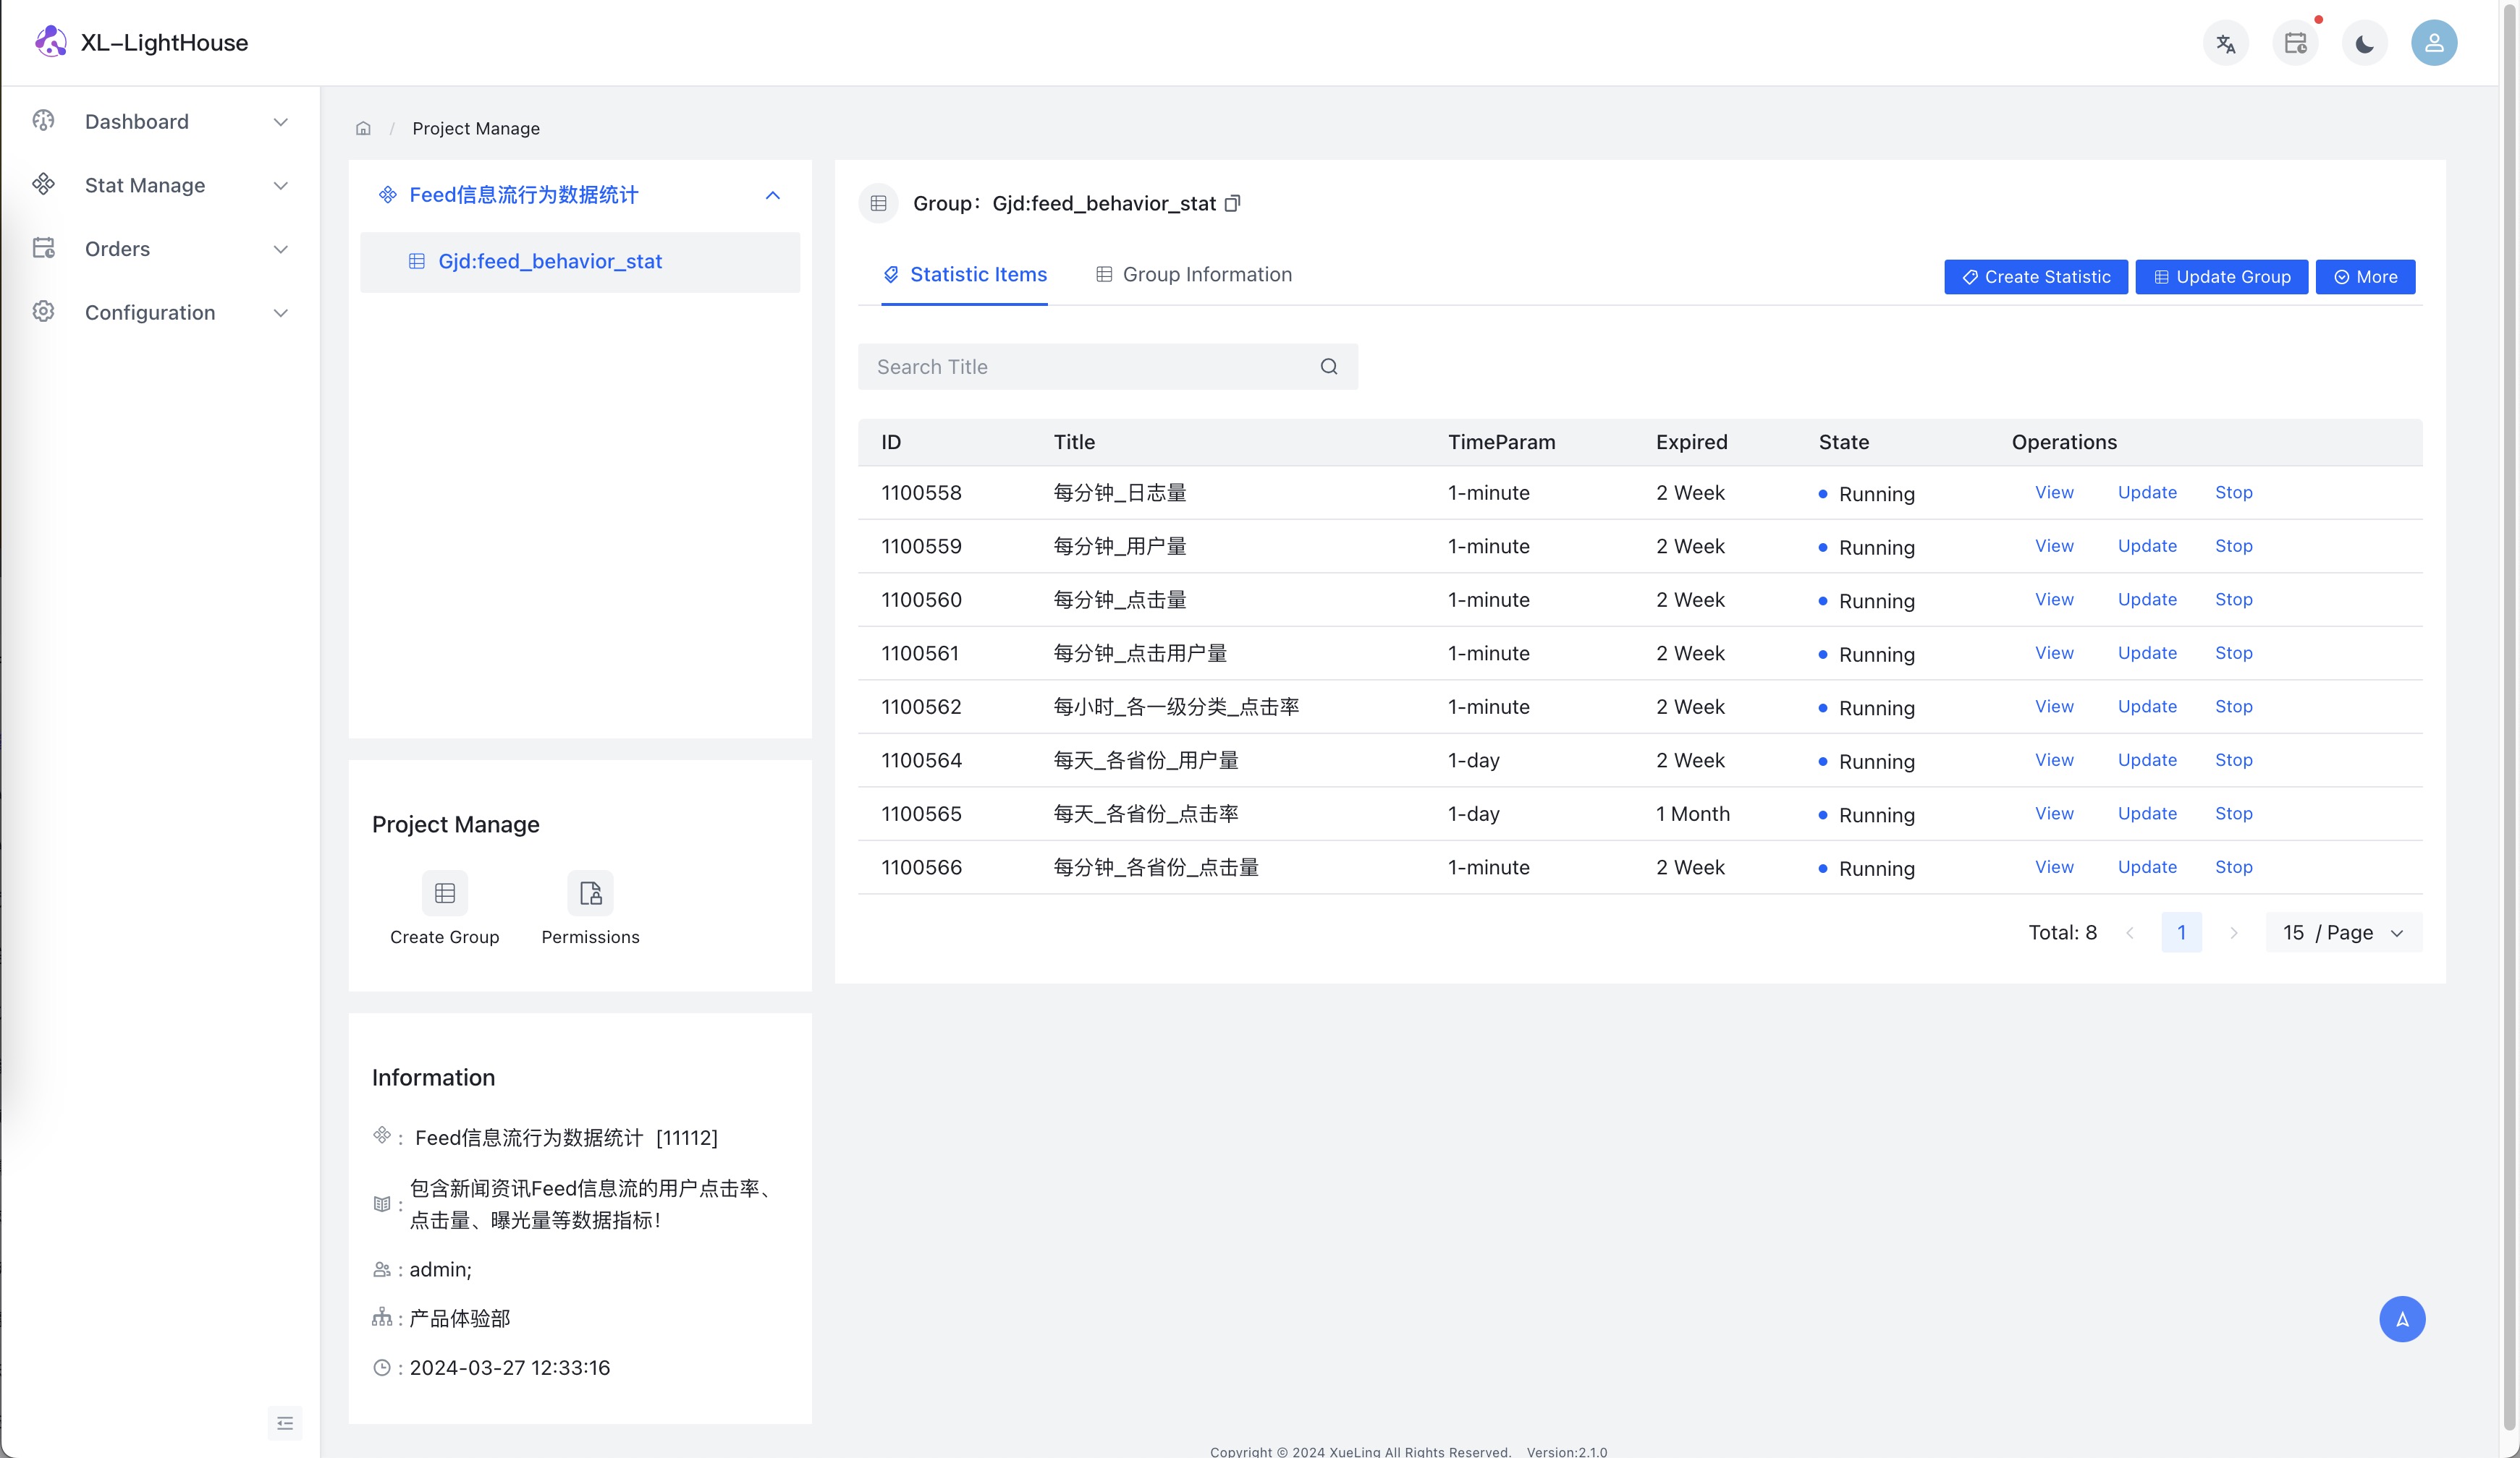Toggle dark mode with moon icon
The height and width of the screenshot is (1458, 2520).
(x=2364, y=43)
